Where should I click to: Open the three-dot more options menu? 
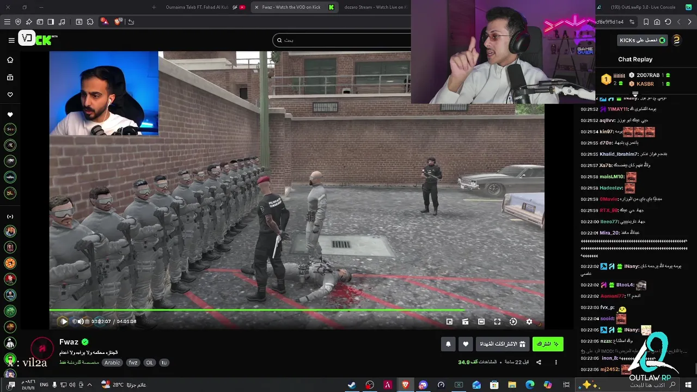click(556, 362)
